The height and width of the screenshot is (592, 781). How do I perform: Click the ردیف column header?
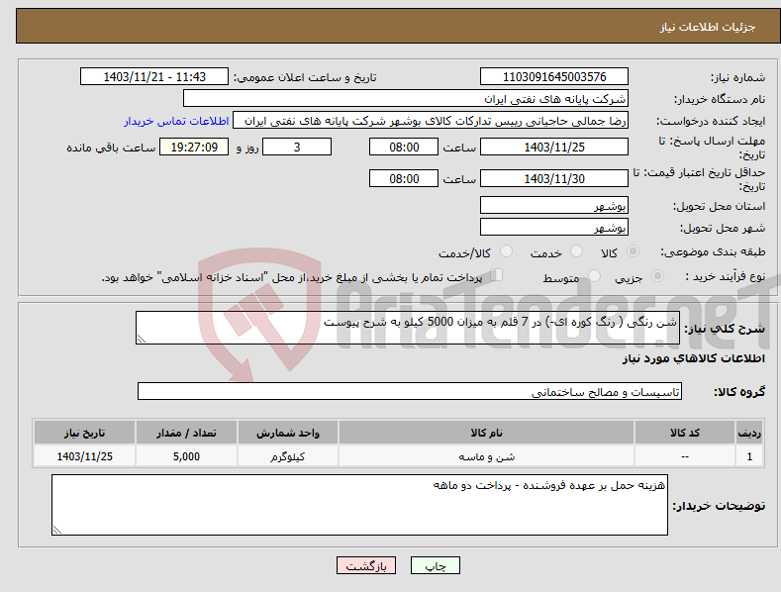pyautogui.click(x=749, y=433)
